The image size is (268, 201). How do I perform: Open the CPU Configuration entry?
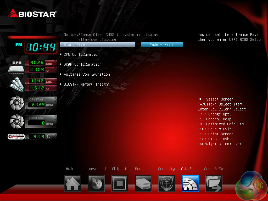click(x=82, y=54)
